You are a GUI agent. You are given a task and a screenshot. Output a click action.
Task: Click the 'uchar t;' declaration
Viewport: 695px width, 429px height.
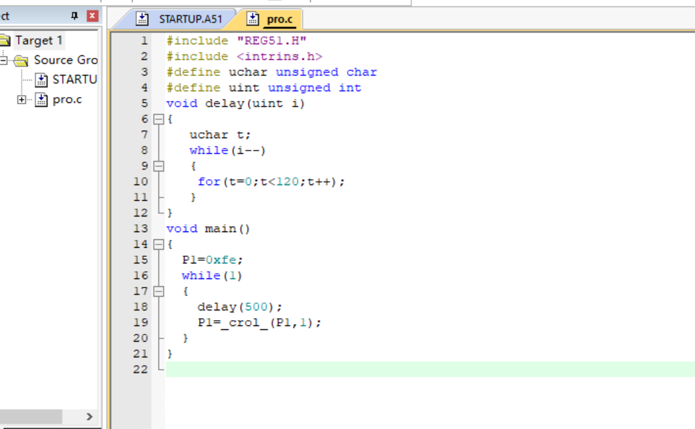click(221, 134)
